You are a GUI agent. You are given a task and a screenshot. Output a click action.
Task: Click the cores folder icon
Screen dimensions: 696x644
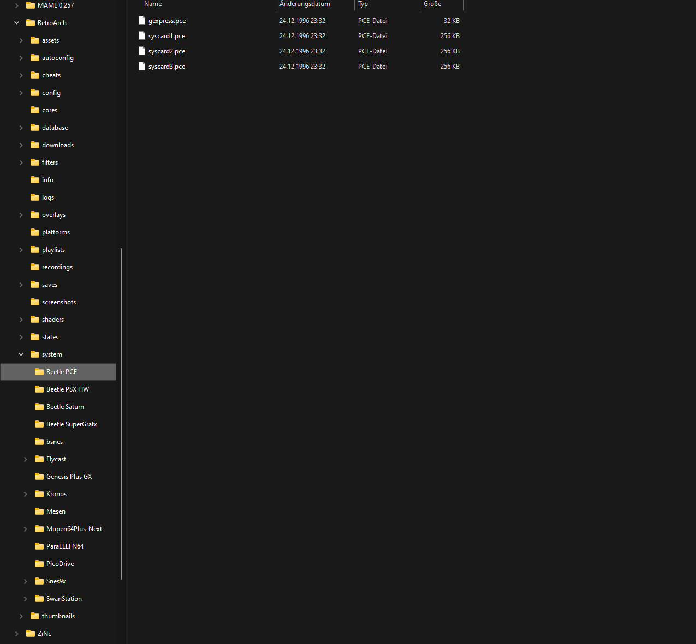point(35,110)
